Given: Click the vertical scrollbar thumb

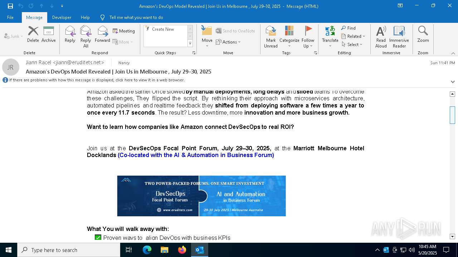Looking at the screenshot, I should 452,115.
